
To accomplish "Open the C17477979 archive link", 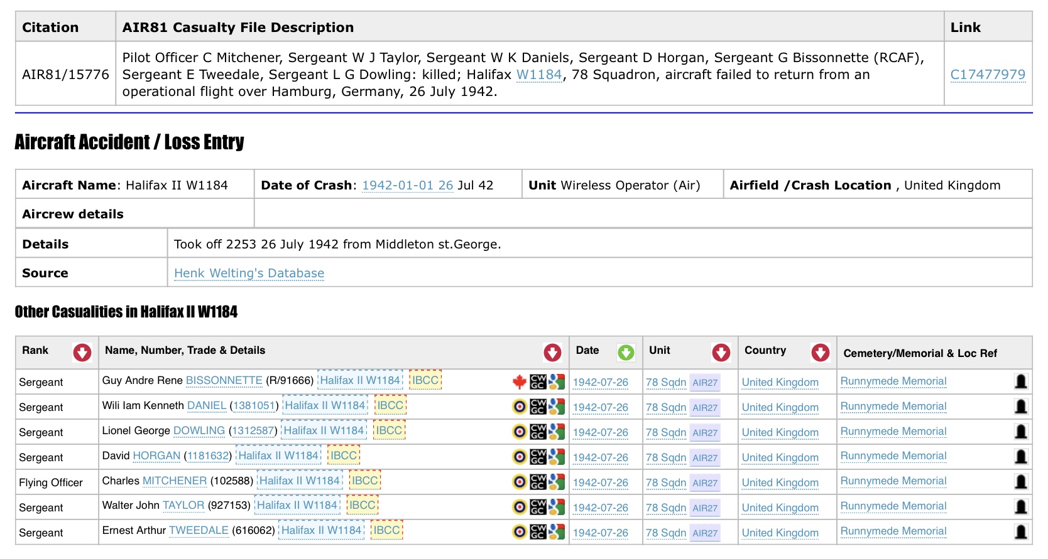I will pyautogui.click(x=987, y=75).
